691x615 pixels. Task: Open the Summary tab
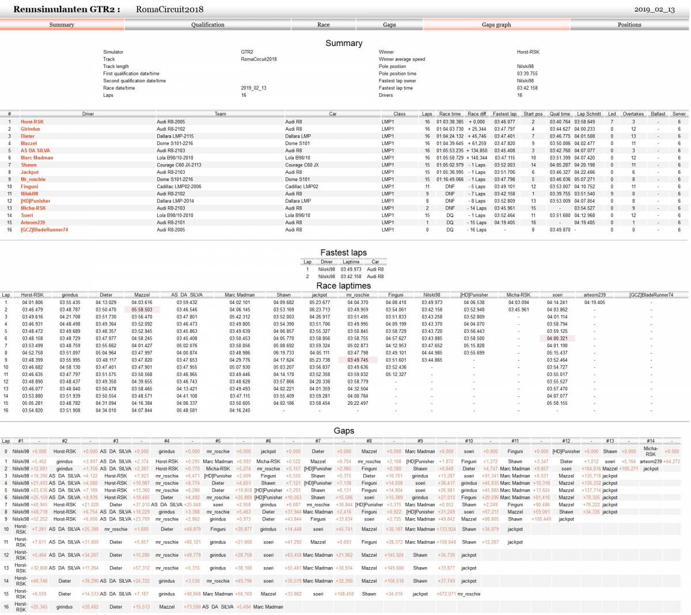click(62, 25)
